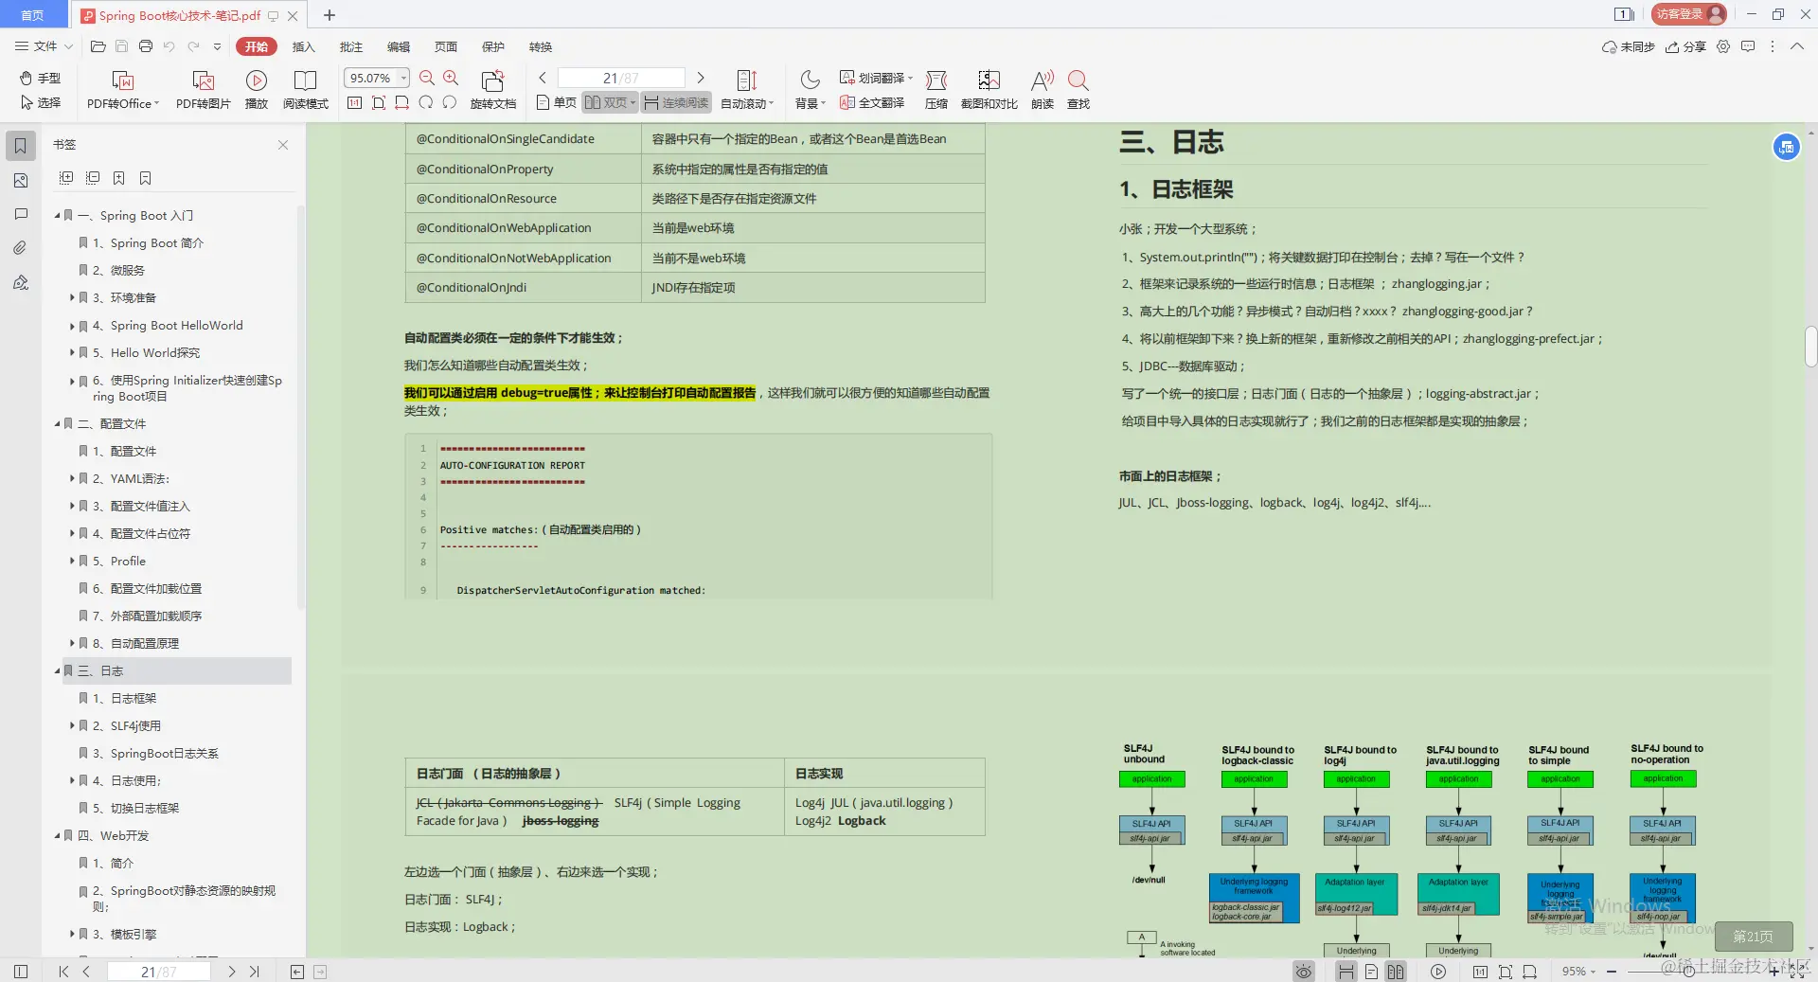1818x982 pixels.
Task: Open the comments panel in left sidebar
Action: point(21,214)
